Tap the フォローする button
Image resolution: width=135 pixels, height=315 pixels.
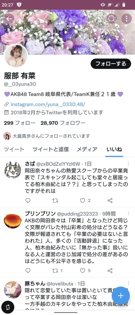click(x=111, y=64)
